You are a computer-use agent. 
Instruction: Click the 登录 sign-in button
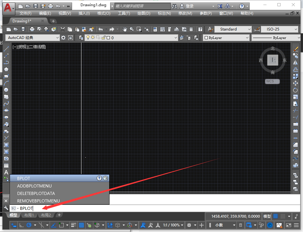coord(189,6)
